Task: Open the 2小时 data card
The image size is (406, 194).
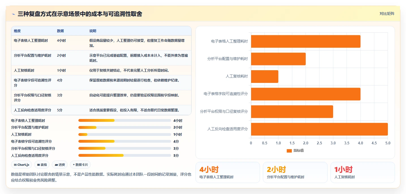Action: tap(295, 172)
